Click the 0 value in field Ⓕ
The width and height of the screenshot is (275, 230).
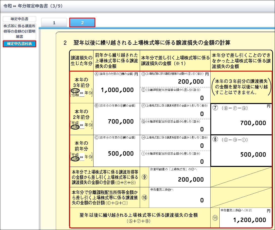coord(202,114)
